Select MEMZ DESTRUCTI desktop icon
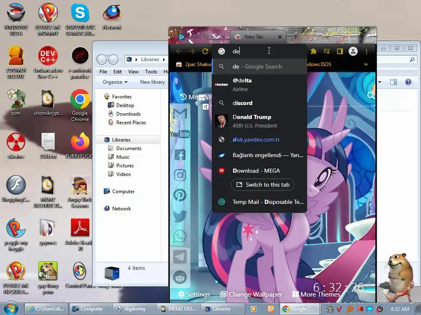421x315 pixels. click(x=48, y=192)
